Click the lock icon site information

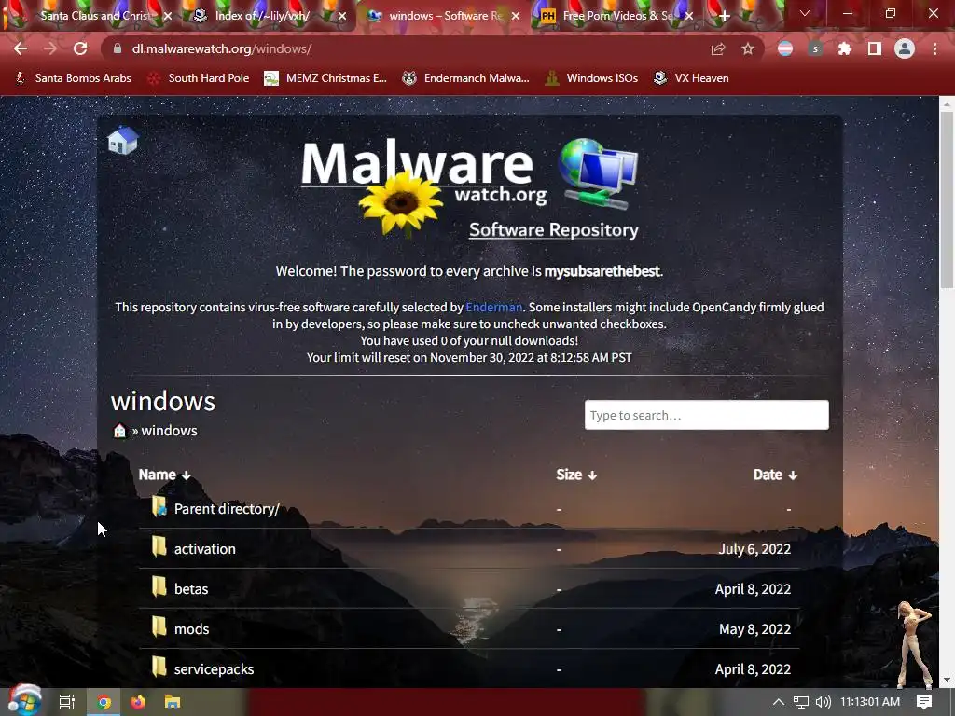click(118, 48)
